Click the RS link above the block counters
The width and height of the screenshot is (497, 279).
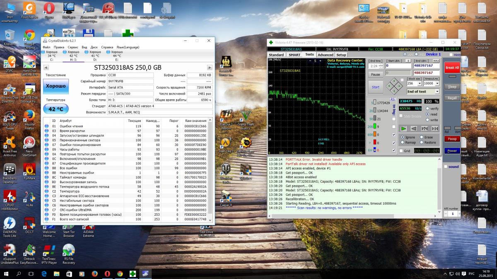tap(393, 99)
